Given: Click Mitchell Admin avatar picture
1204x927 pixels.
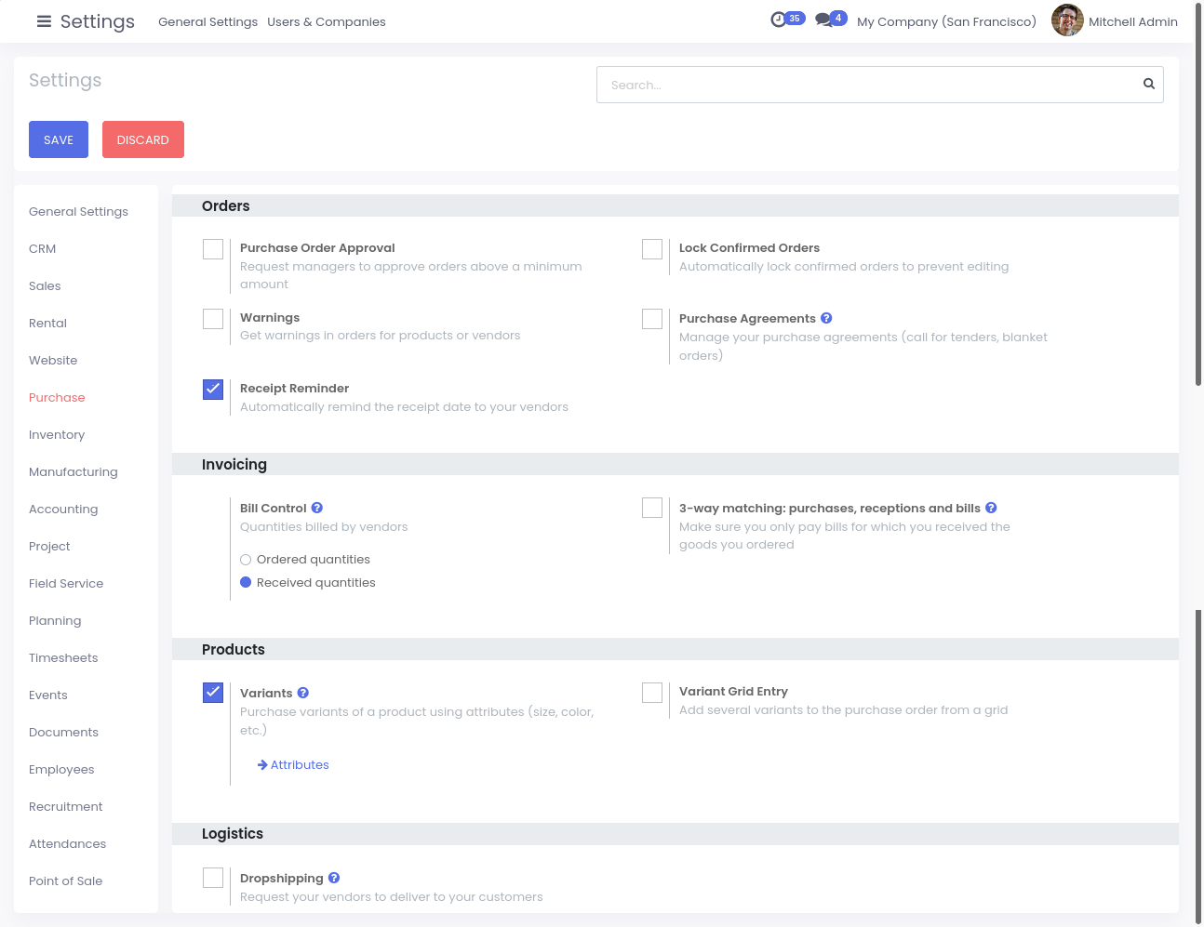Looking at the screenshot, I should coord(1067,20).
